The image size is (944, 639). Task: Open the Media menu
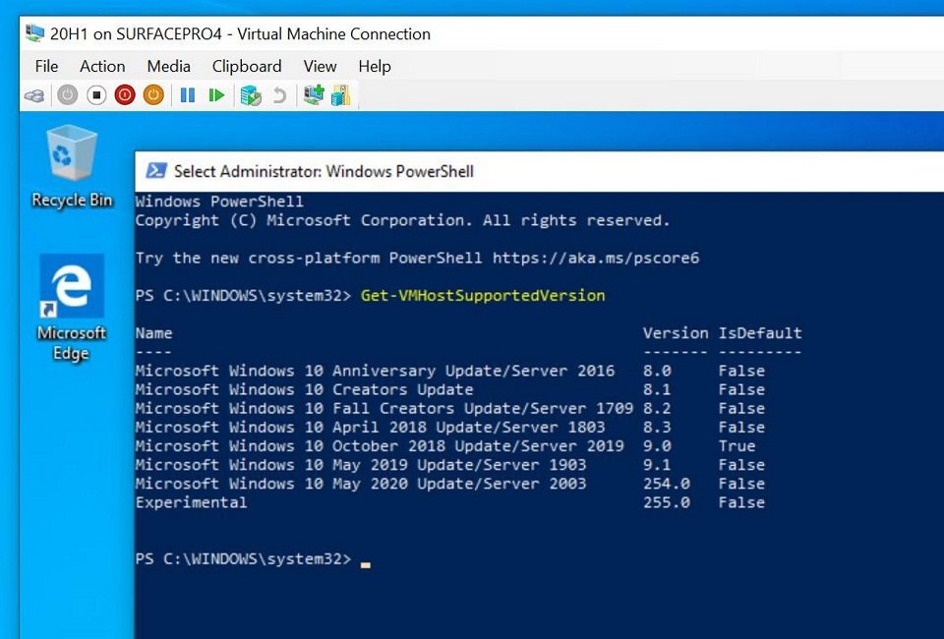[168, 66]
